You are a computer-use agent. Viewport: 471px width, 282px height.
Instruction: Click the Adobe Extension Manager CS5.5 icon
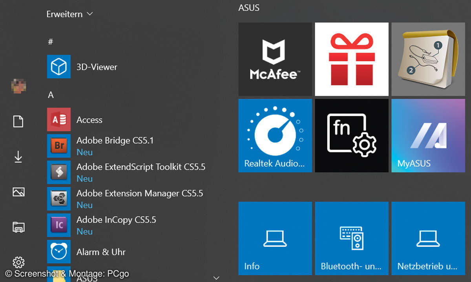click(x=59, y=199)
